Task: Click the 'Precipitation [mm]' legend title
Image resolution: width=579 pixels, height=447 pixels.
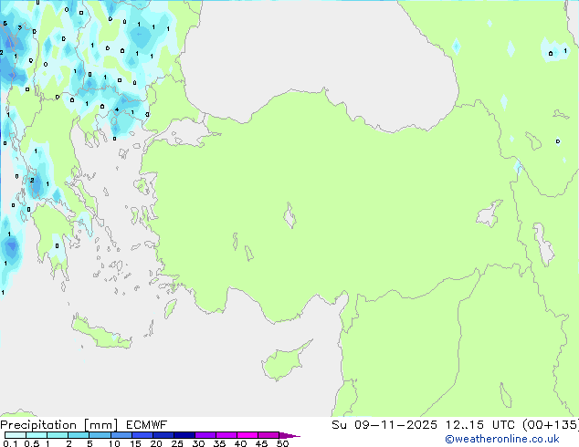Action: click(59, 425)
